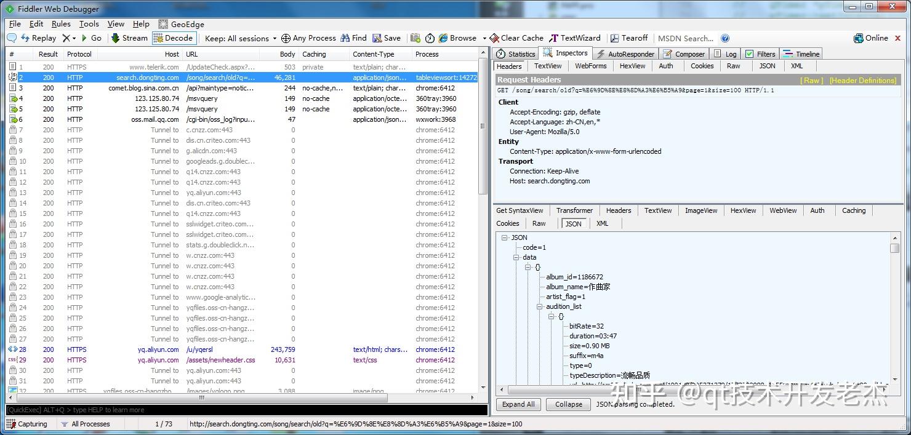Toggle Capturing in the status bar
The image size is (911, 435).
click(x=27, y=424)
